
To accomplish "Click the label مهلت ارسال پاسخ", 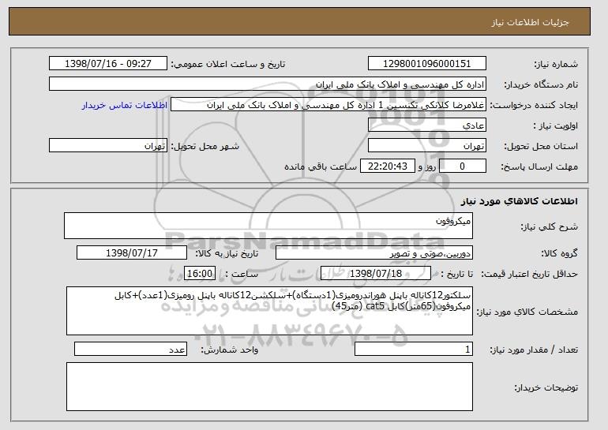I will [539, 167].
